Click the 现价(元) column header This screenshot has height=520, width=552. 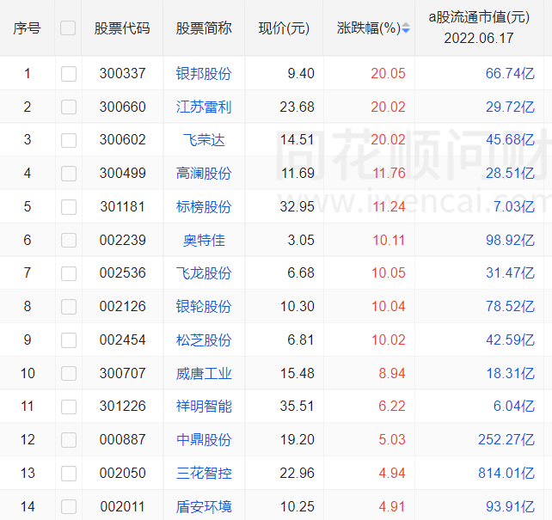pos(284,28)
